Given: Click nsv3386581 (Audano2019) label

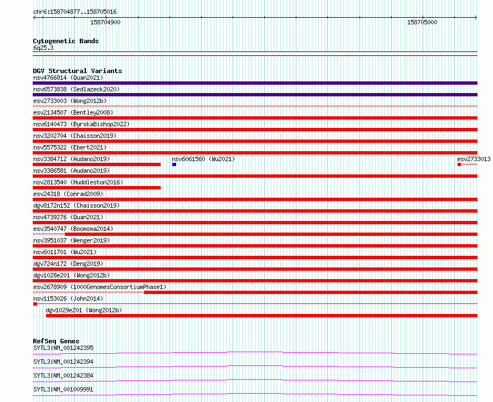Looking at the screenshot, I should pos(71,171).
